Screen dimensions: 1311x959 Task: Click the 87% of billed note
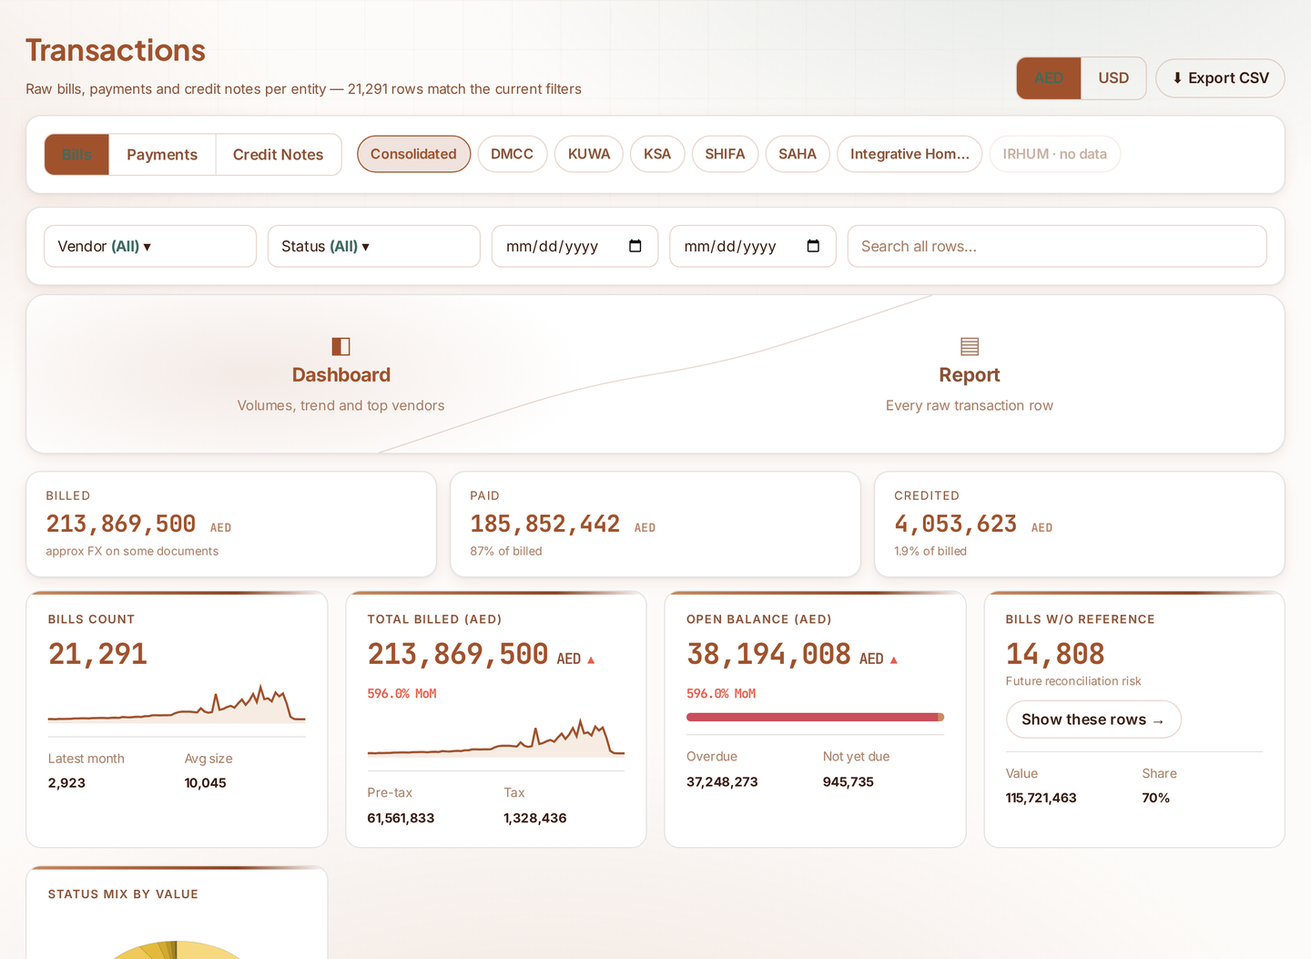tap(506, 551)
